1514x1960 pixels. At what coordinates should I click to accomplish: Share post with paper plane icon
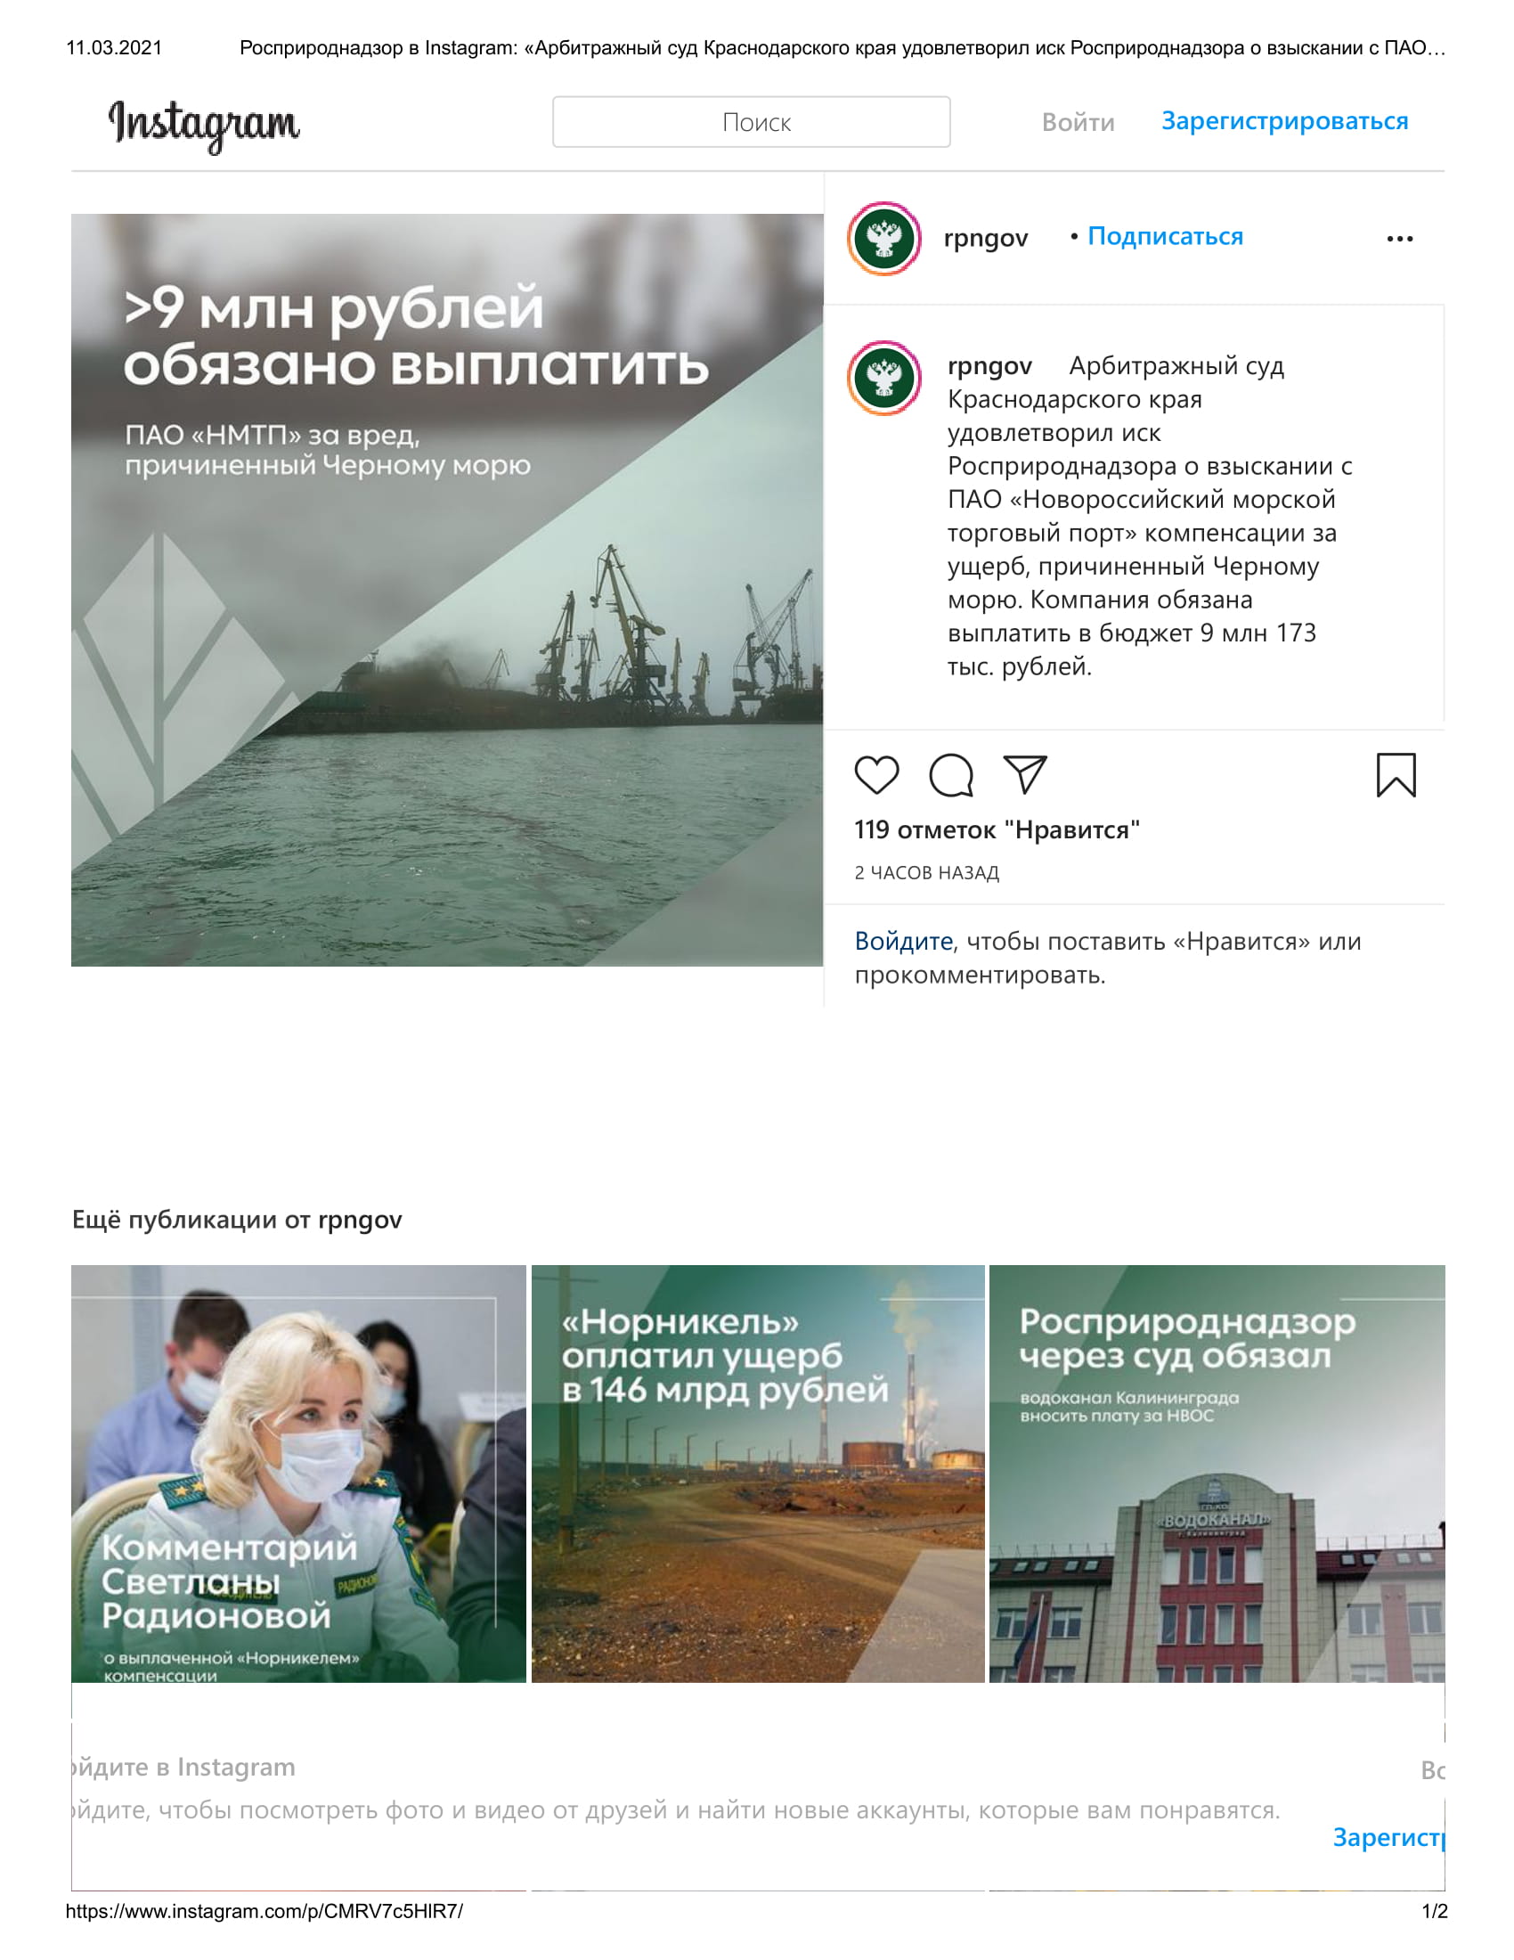[1025, 774]
